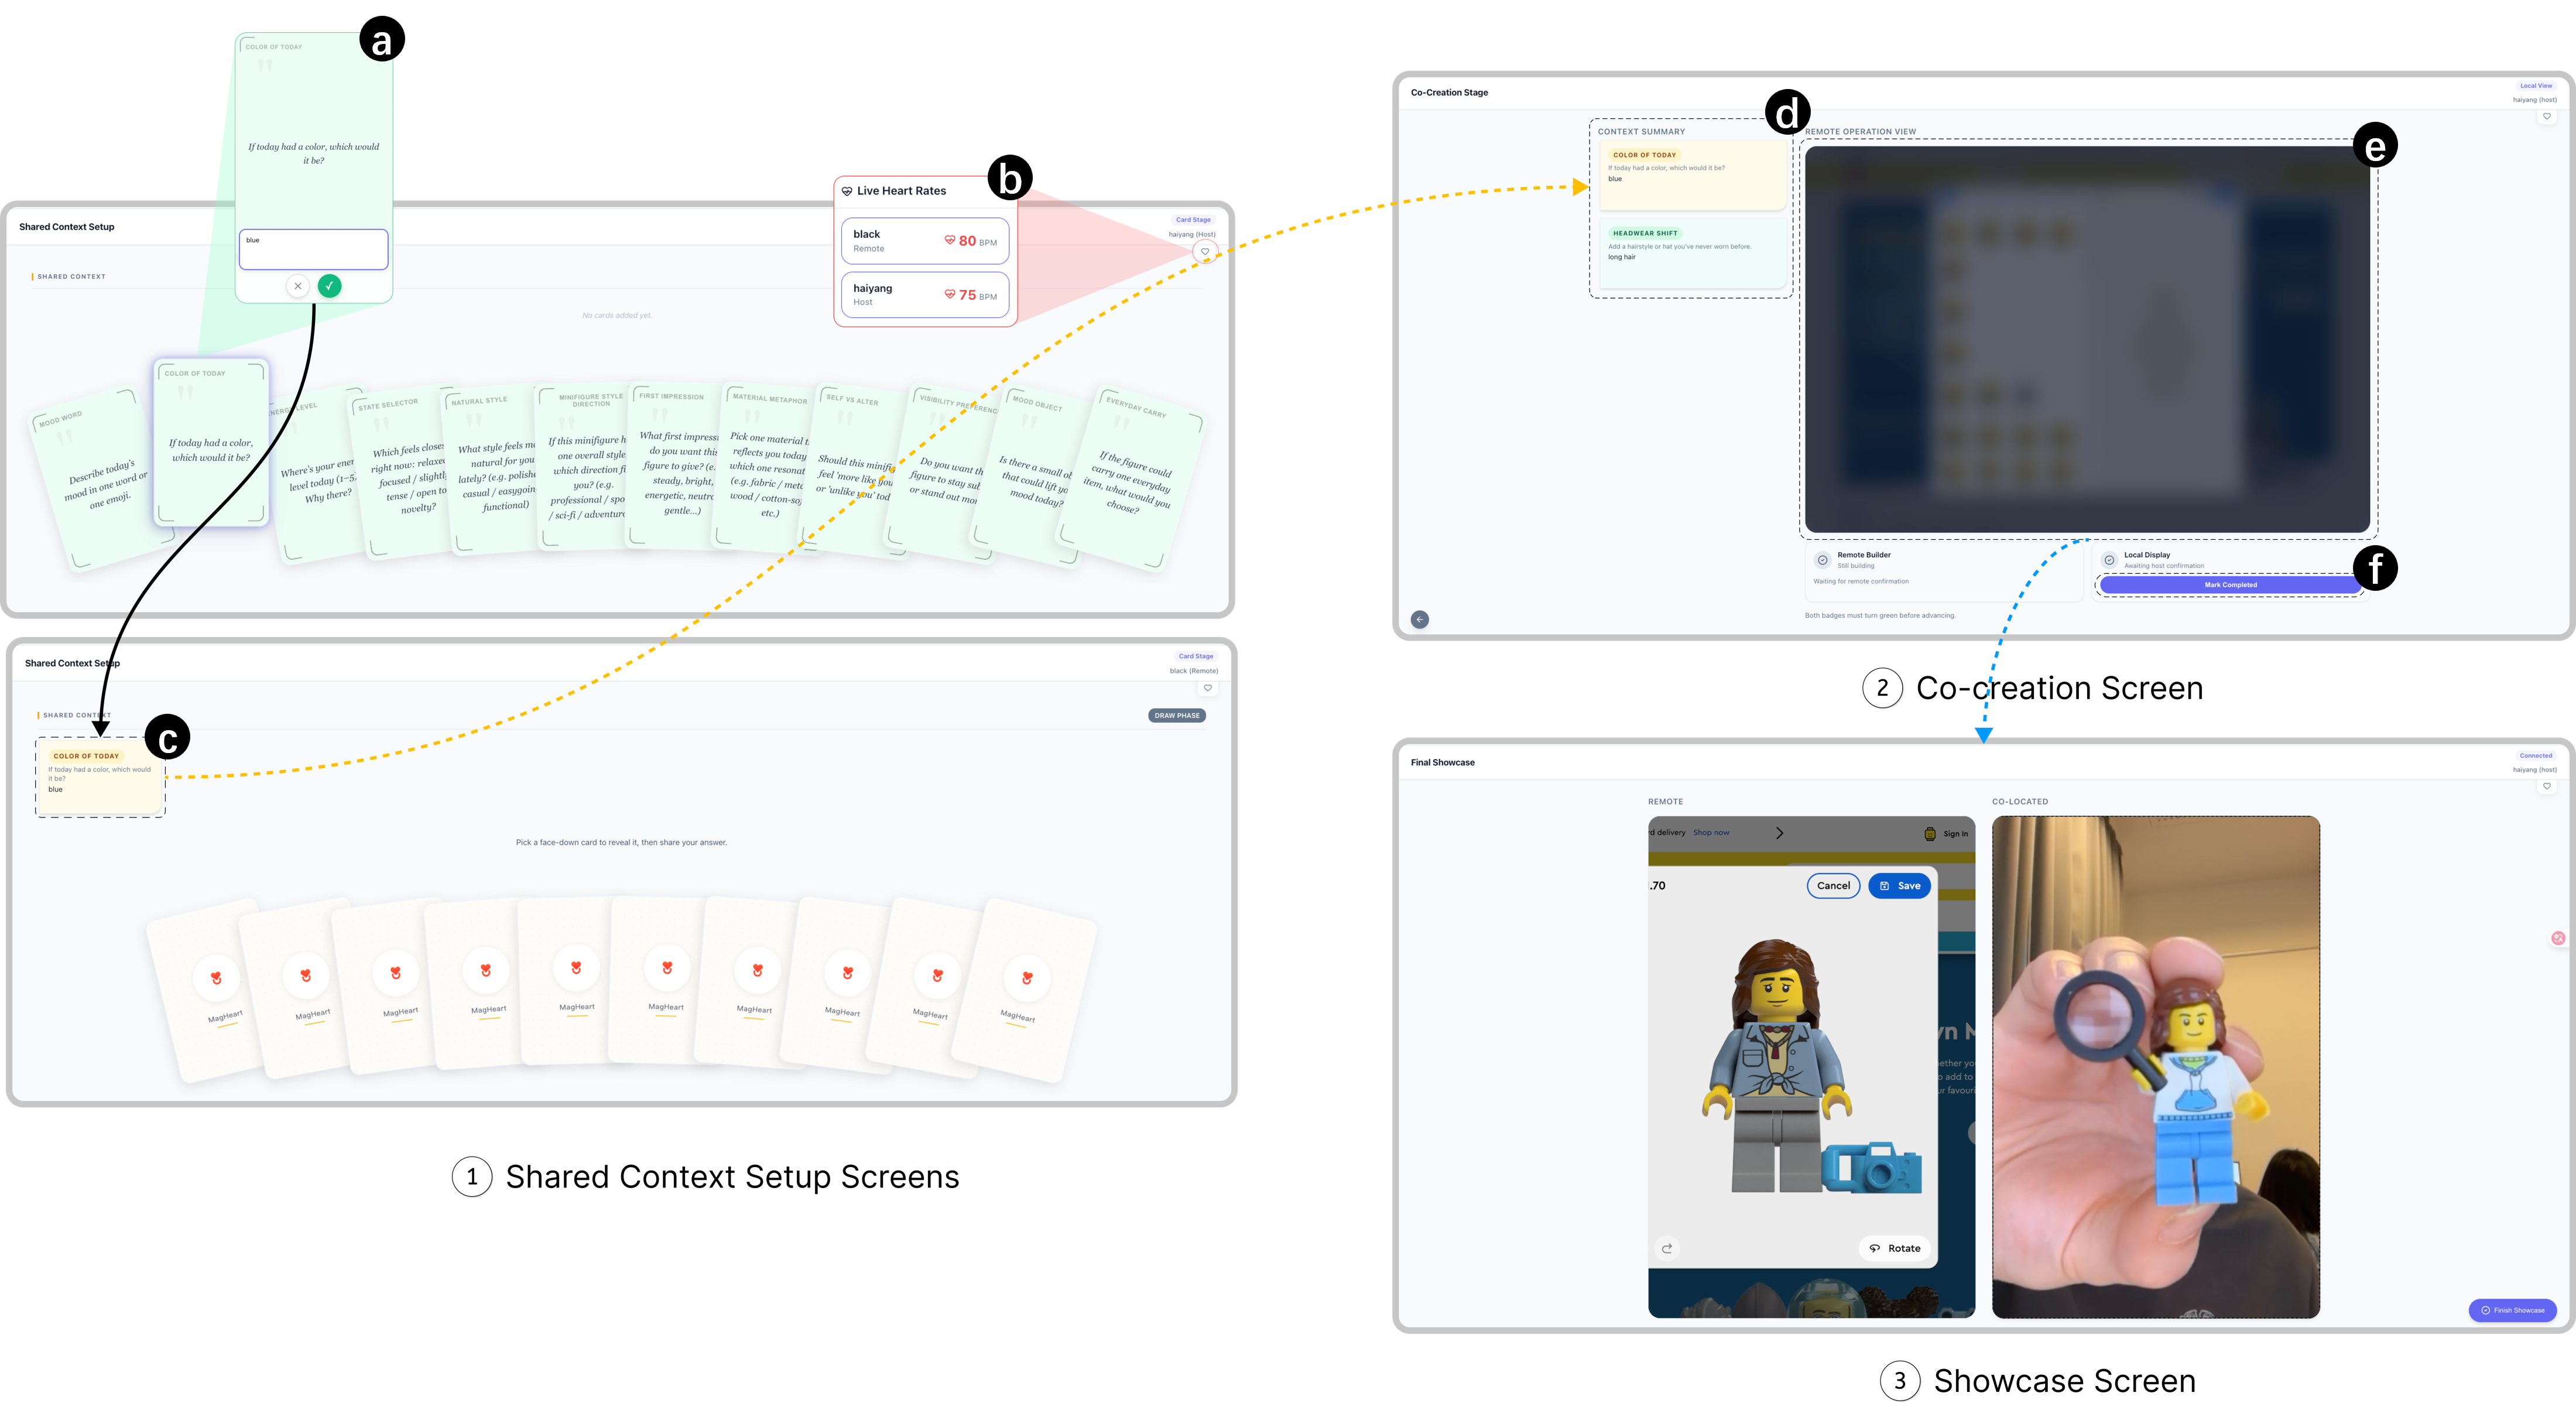Image resolution: width=2576 pixels, height=1403 pixels.
Task: Toggle the Local Display status check badge
Action: coord(2109,560)
